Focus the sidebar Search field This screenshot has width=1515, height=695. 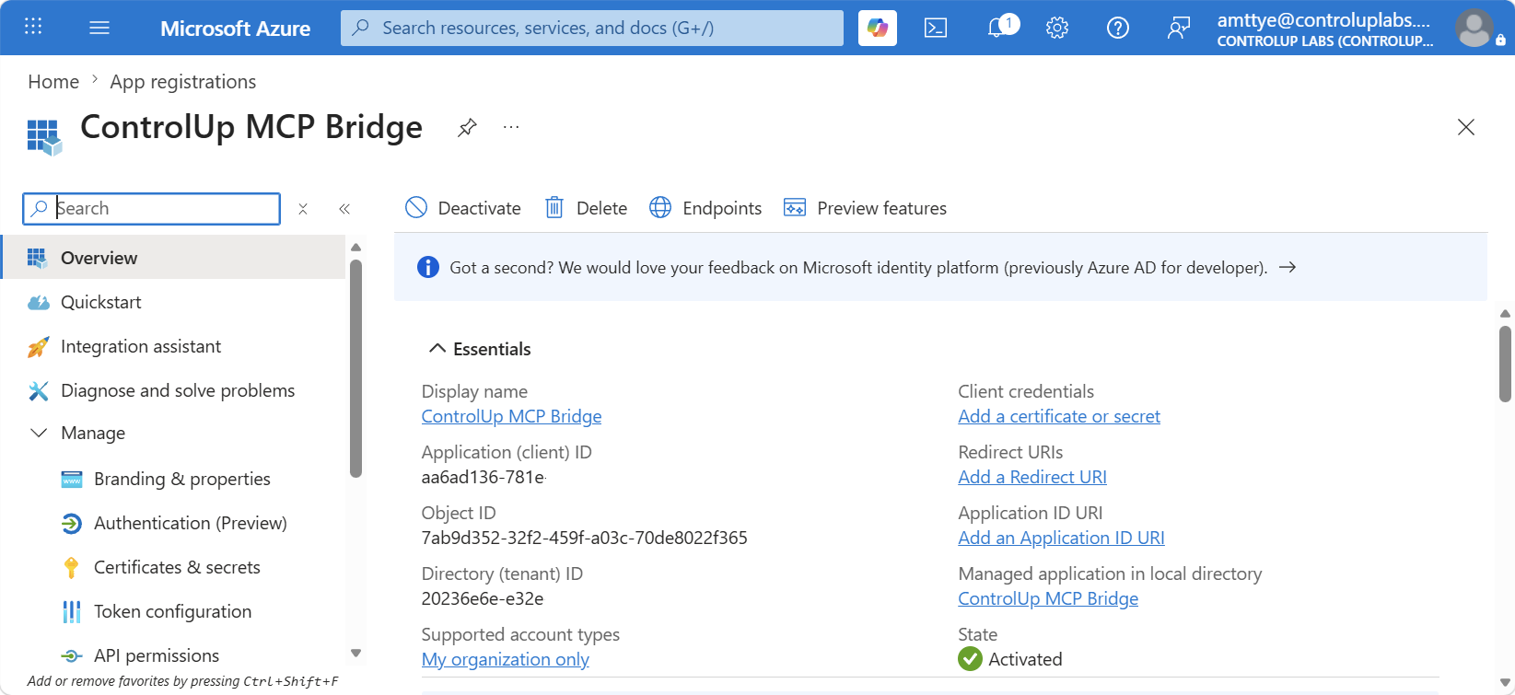coord(152,209)
